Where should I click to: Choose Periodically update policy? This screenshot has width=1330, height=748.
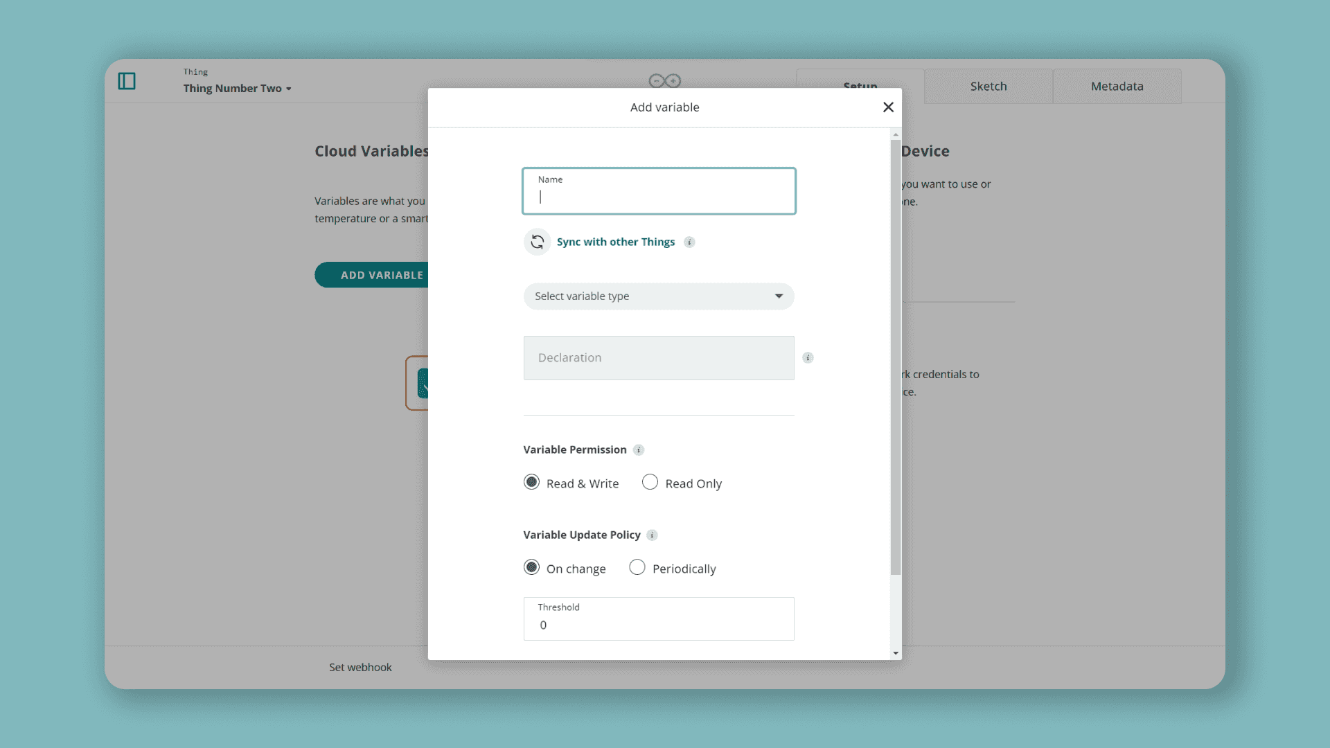click(x=637, y=568)
